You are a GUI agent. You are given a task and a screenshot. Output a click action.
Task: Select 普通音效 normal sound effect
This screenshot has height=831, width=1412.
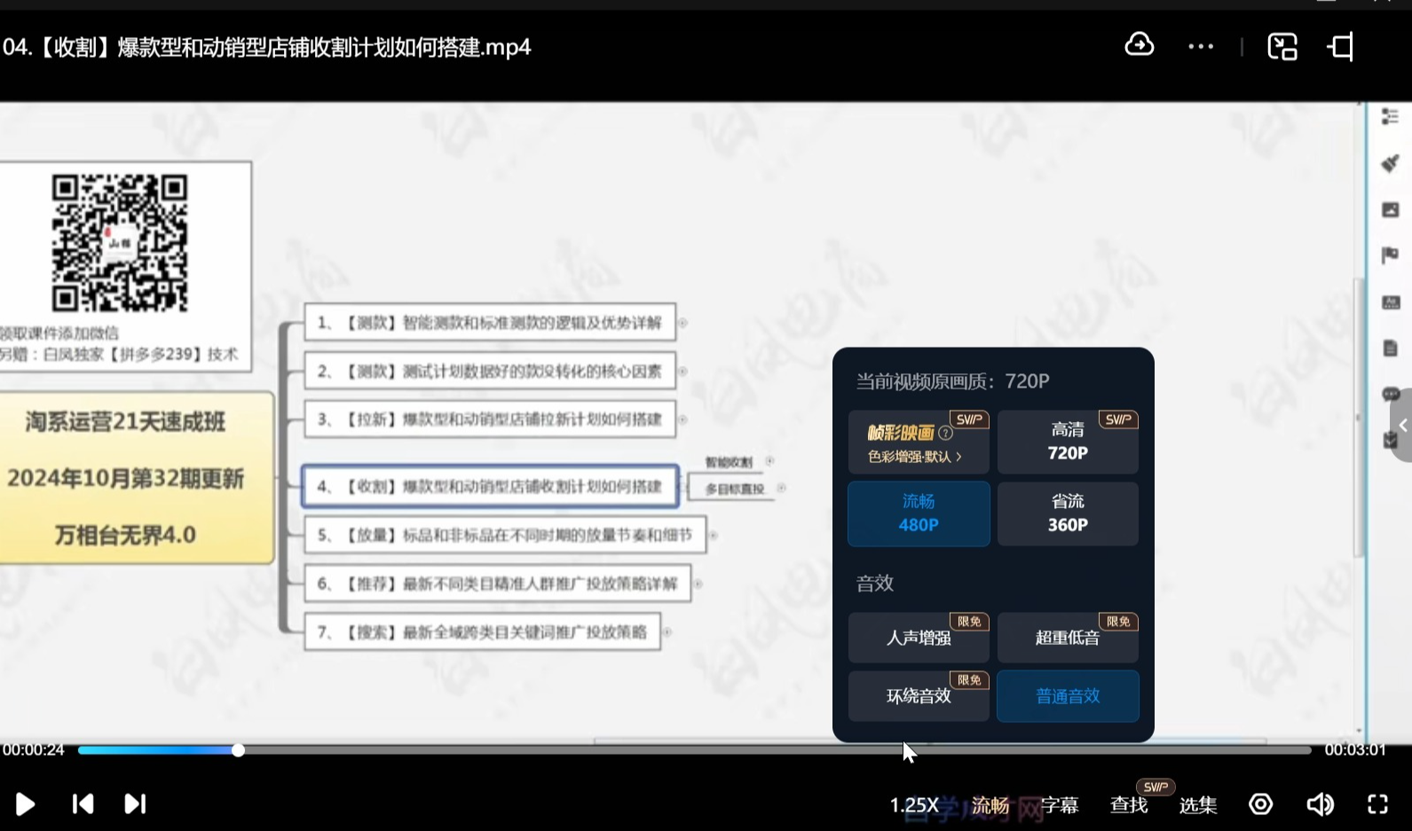(x=1068, y=696)
